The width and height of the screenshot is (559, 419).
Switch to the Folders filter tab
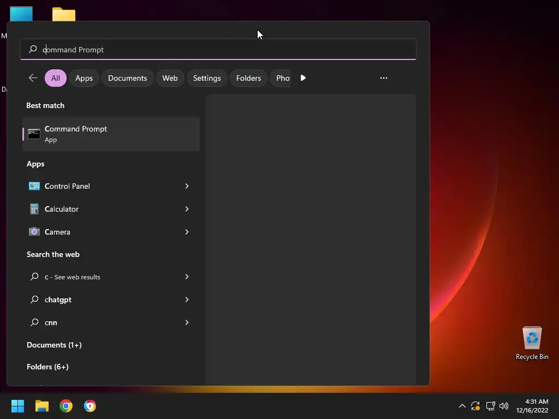click(248, 78)
